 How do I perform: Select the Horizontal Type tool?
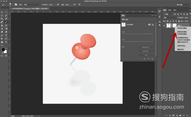point(6,35)
